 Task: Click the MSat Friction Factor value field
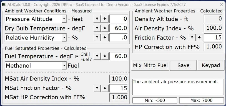pos(118,88)
